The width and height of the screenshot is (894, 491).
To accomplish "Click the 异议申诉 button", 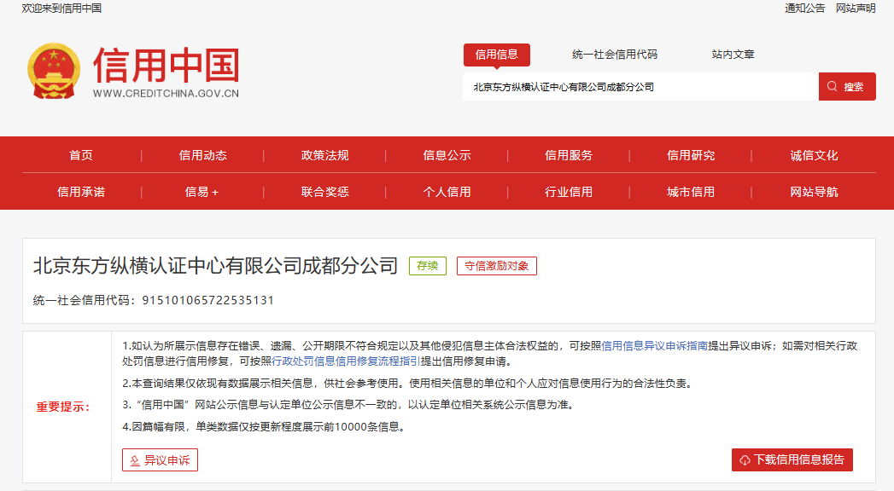I will coord(160,459).
